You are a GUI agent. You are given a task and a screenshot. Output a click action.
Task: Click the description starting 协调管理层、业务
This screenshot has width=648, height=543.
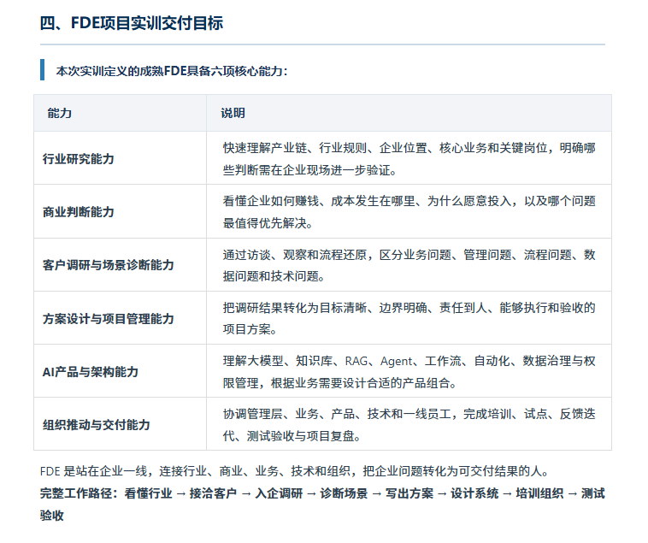(409, 424)
